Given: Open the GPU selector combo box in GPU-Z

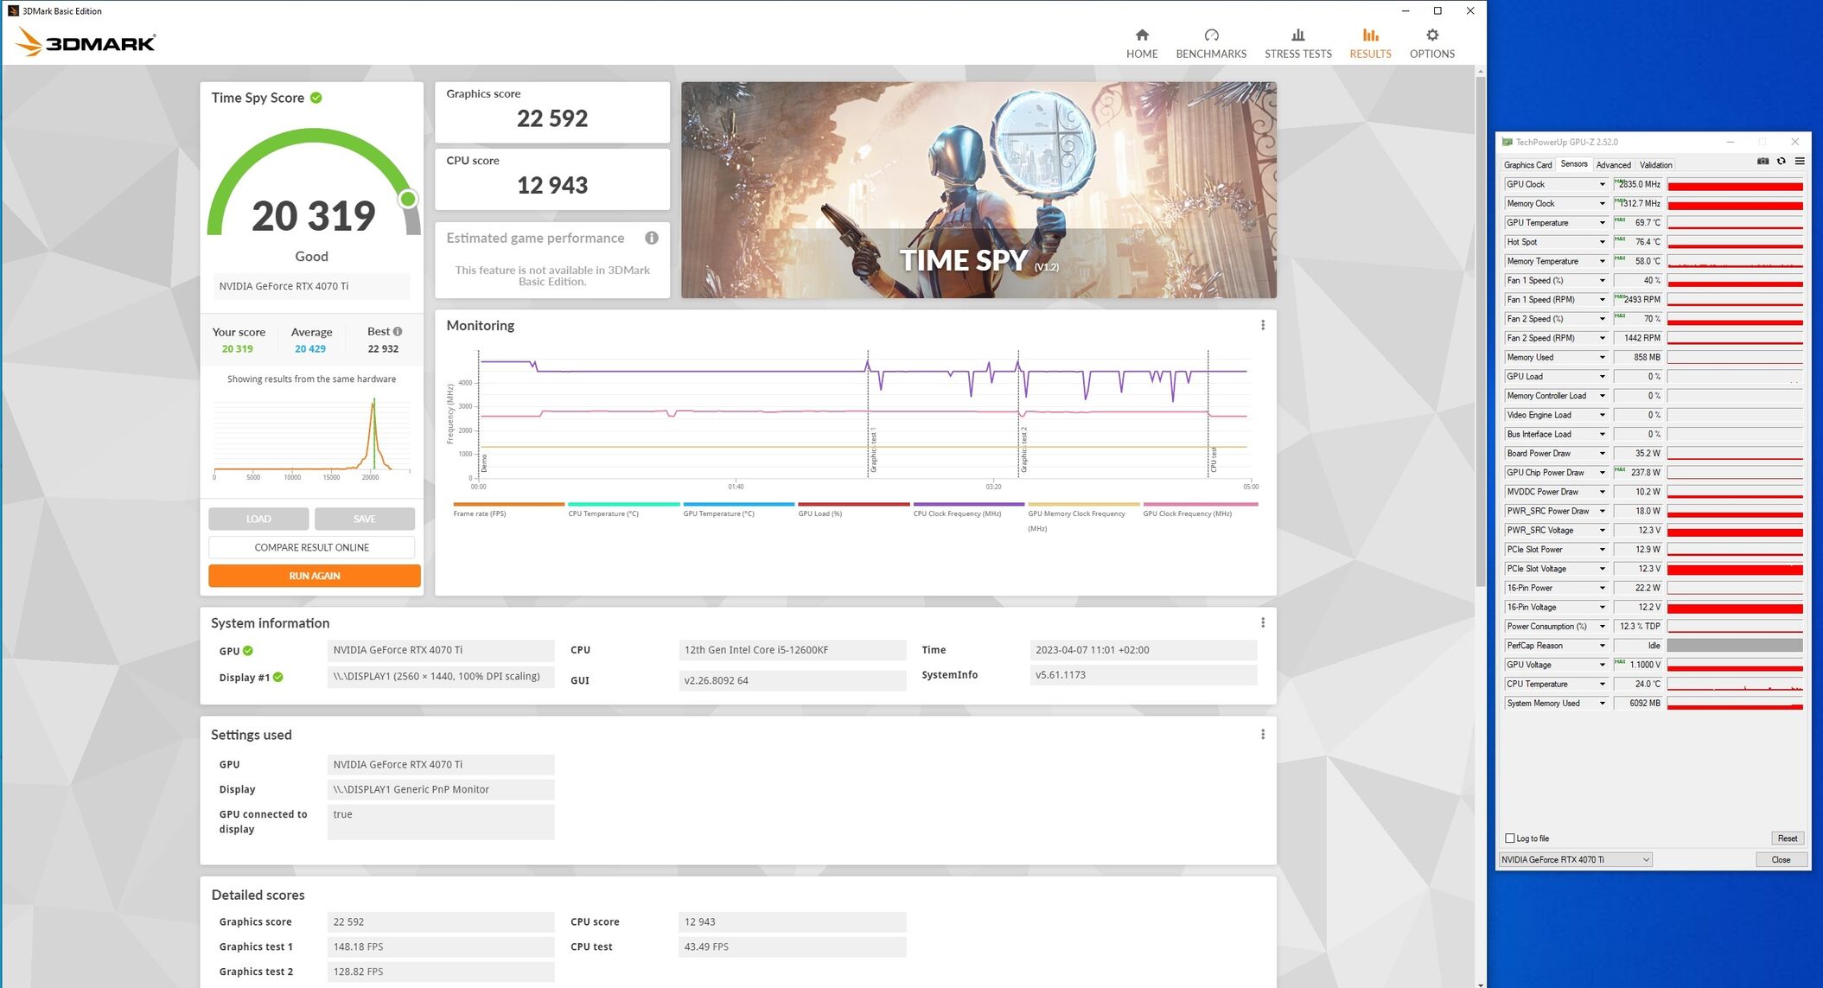Looking at the screenshot, I should pyautogui.click(x=1575, y=859).
